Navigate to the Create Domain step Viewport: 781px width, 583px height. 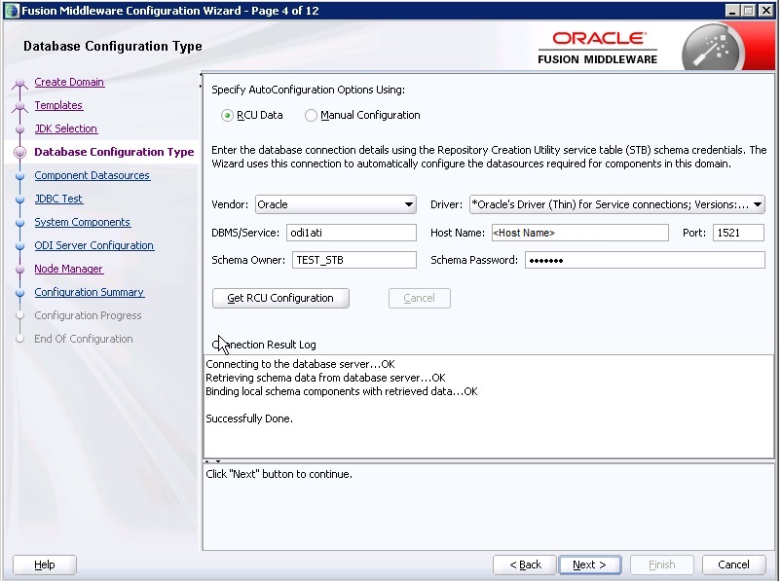(x=69, y=82)
